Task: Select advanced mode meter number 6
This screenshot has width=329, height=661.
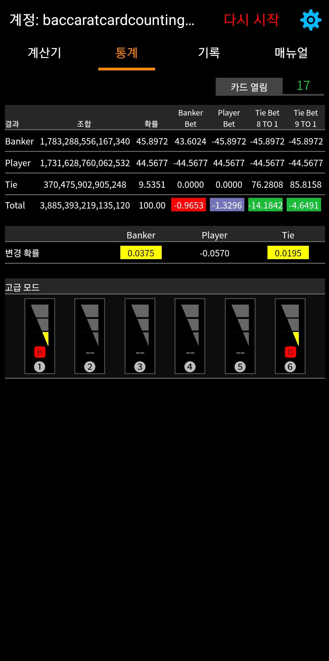Action: pos(290,336)
